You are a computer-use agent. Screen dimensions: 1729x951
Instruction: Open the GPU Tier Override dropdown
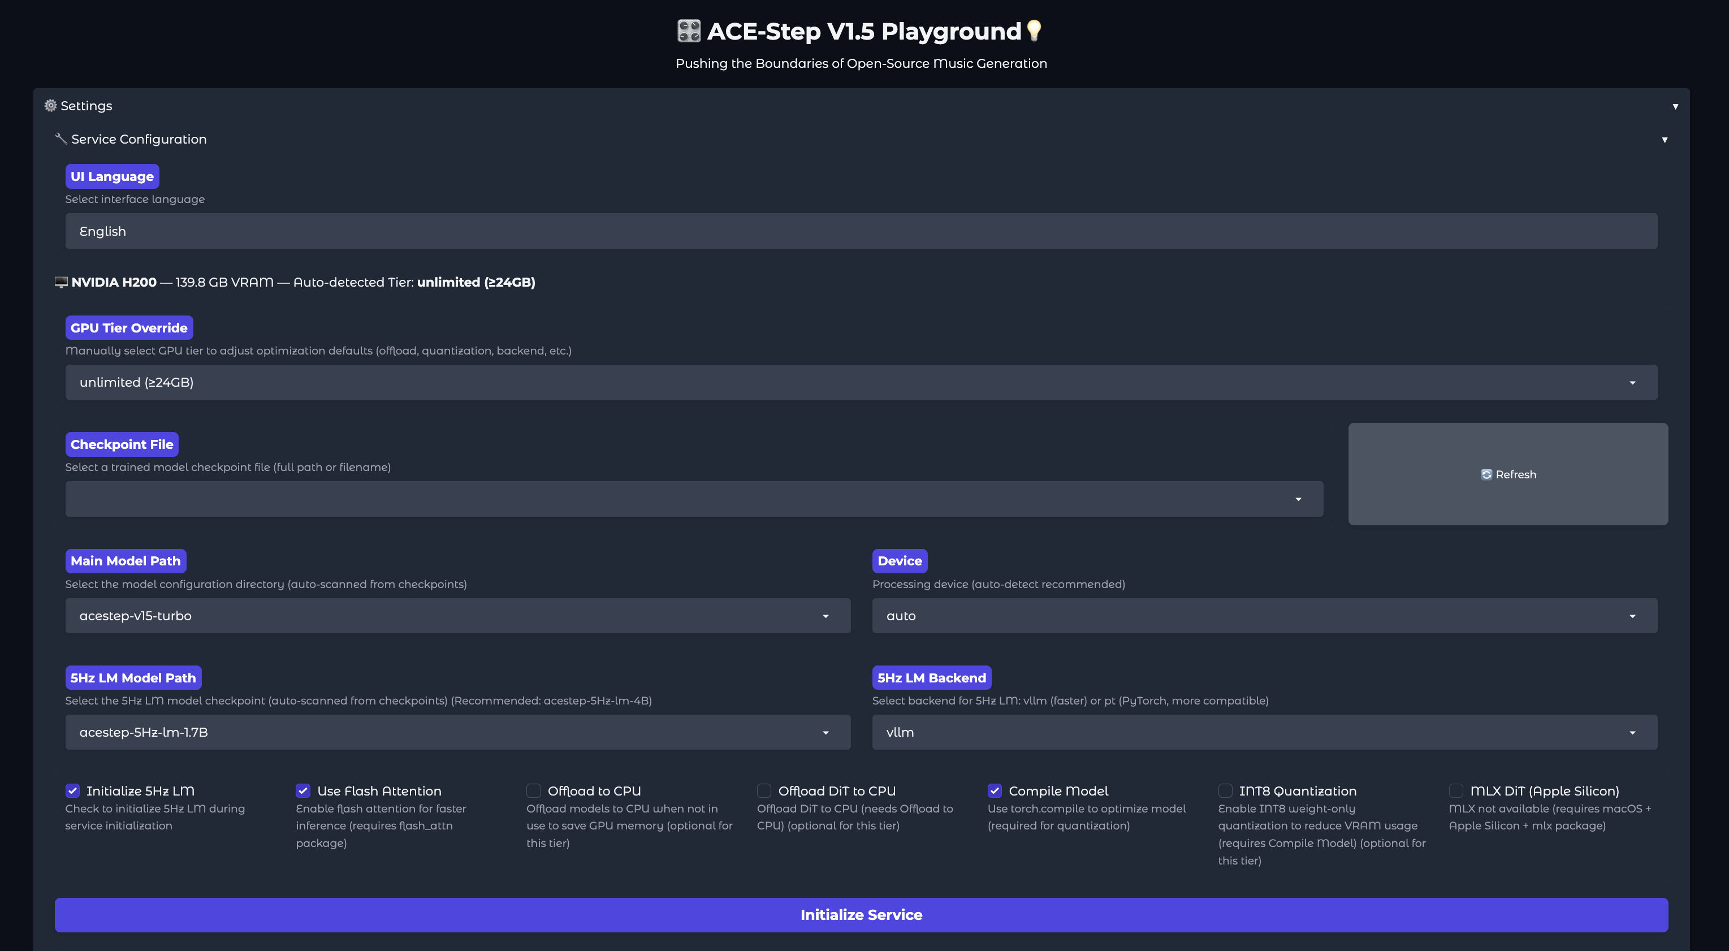coord(861,382)
